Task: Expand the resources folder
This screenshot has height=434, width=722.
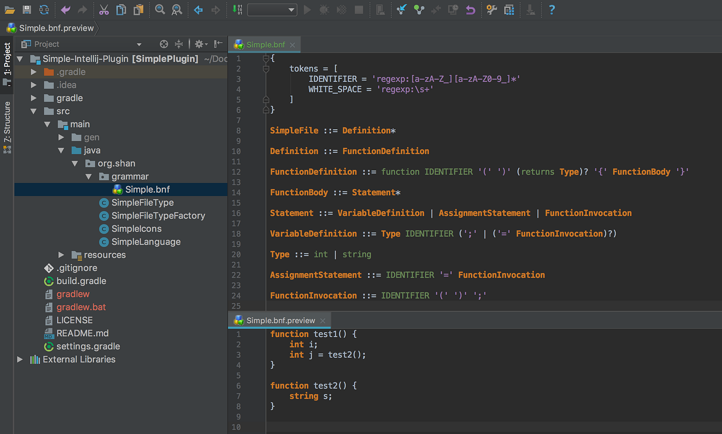Action: [61, 254]
